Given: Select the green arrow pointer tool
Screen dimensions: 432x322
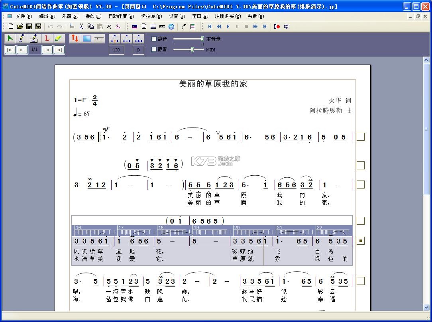Looking at the screenshot, I should 10,39.
